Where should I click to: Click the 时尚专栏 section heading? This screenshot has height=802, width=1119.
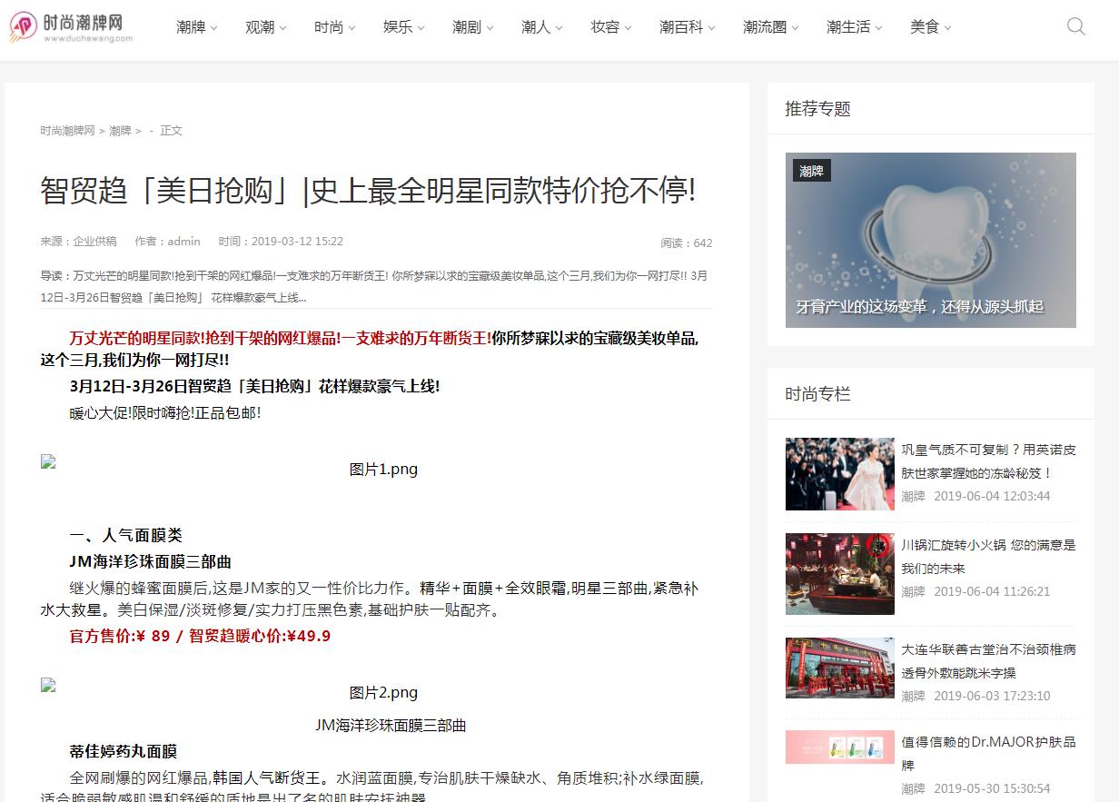click(817, 394)
